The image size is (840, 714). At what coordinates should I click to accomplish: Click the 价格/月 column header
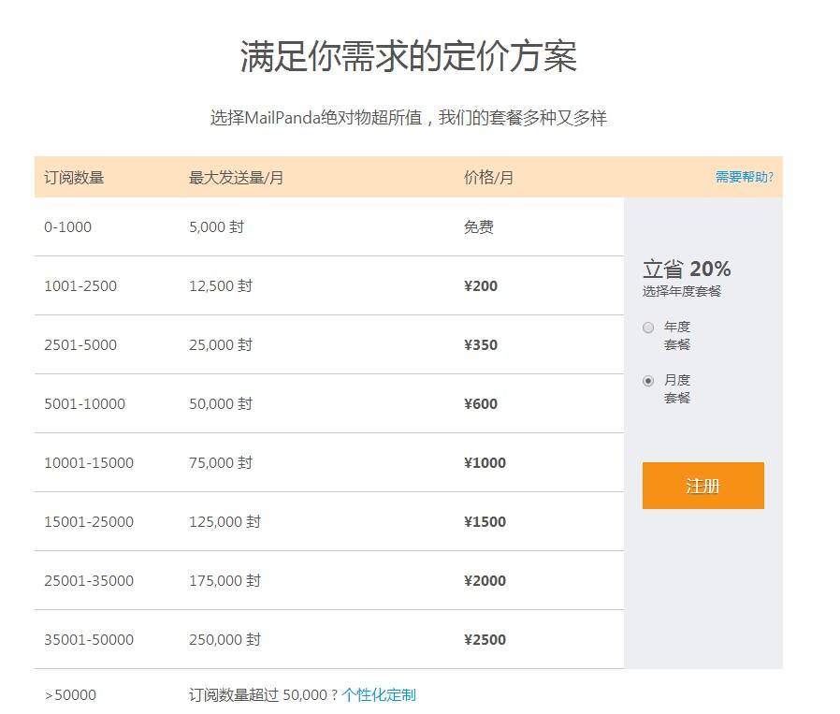(488, 178)
